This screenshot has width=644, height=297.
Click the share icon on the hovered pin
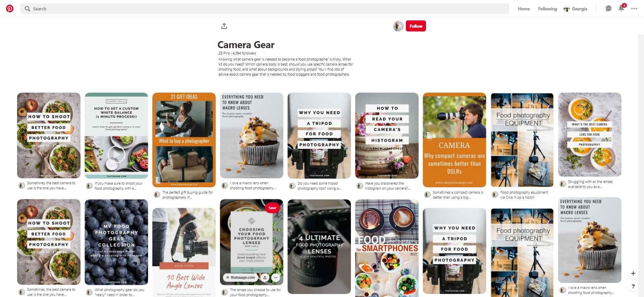pos(265,278)
